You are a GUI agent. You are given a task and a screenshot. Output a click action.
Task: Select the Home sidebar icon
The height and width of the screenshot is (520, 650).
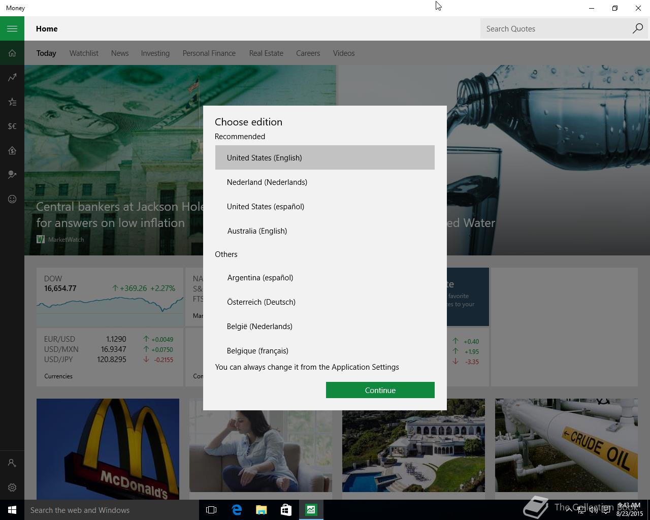point(12,53)
